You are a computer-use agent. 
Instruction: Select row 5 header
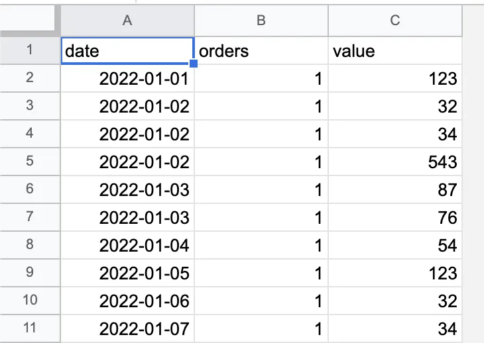[30, 162]
